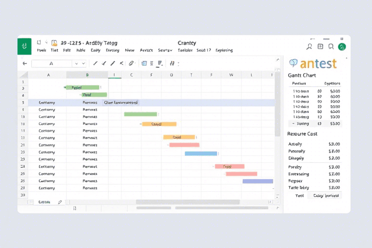372x248 pixels.
Task: Click the button right of Test
Action: pos(326,196)
